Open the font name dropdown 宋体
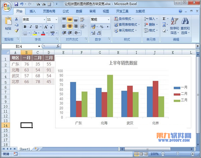Screen dimensions: 201x158 coord(44,20)
